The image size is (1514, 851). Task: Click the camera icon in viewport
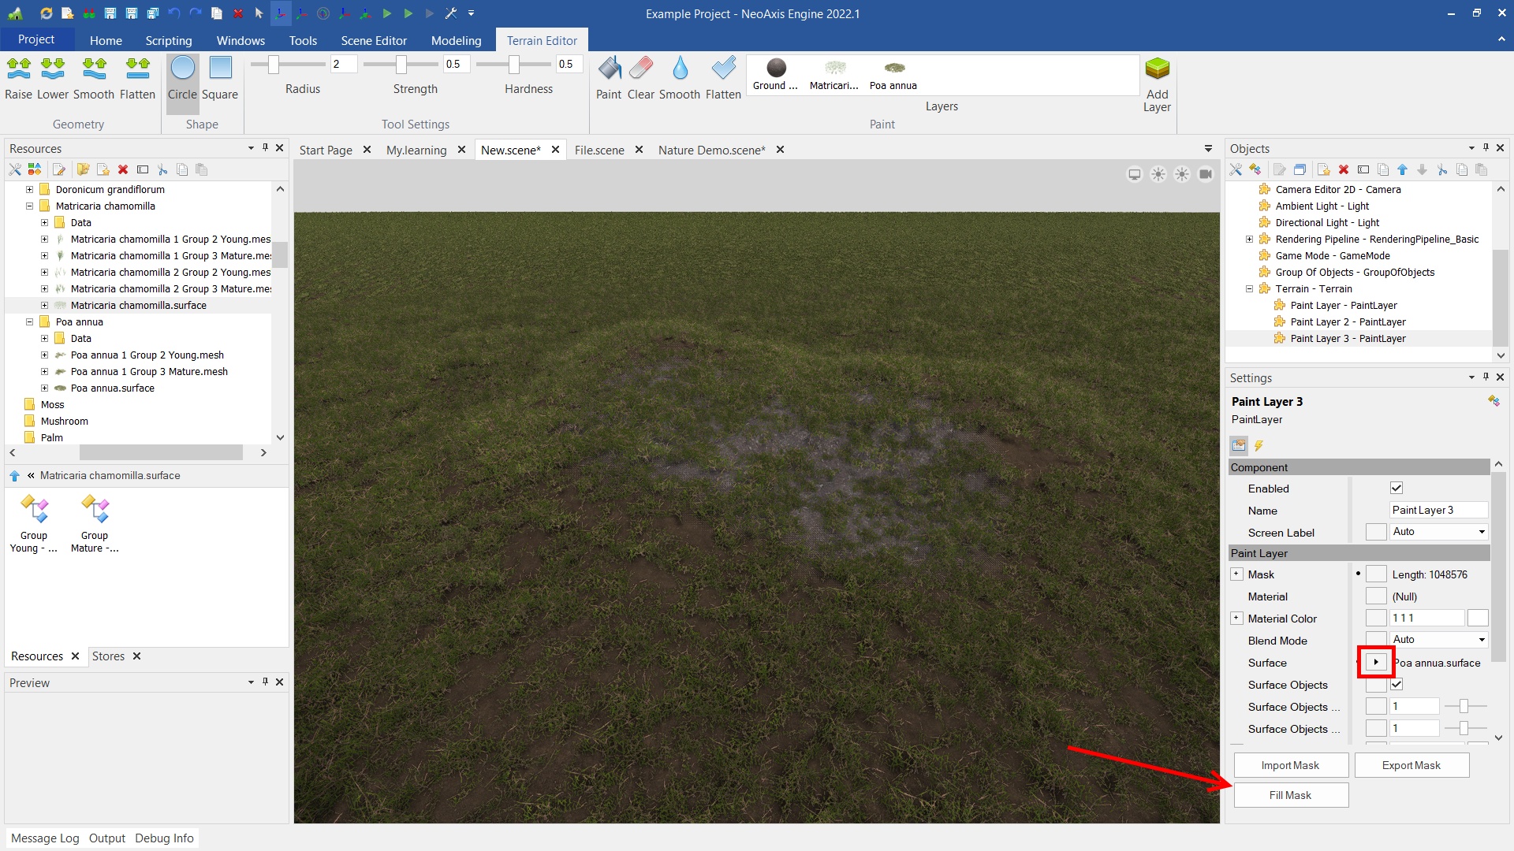pos(1206,174)
